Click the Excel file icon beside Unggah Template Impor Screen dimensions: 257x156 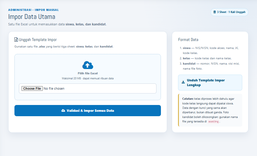(16, 40)
